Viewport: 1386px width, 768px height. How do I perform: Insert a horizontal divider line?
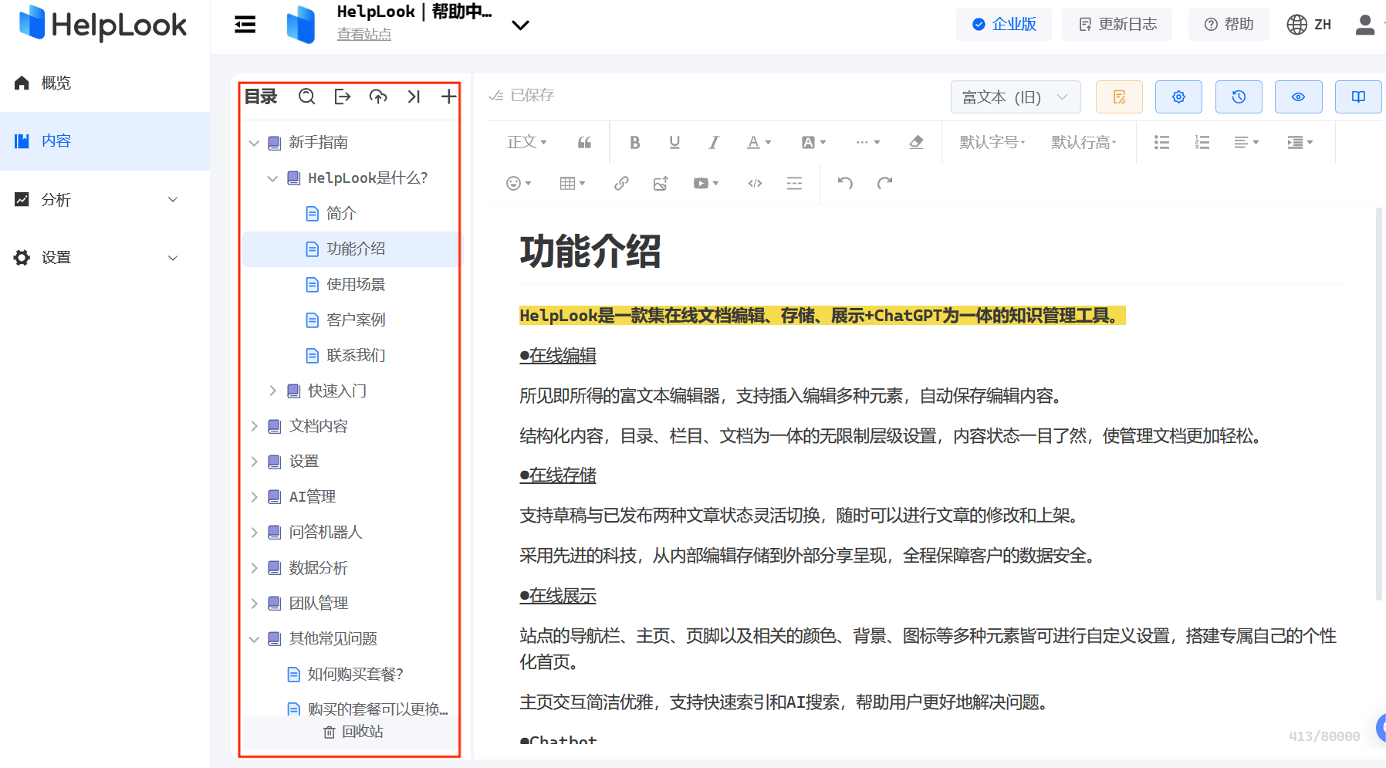coord(794,183)
